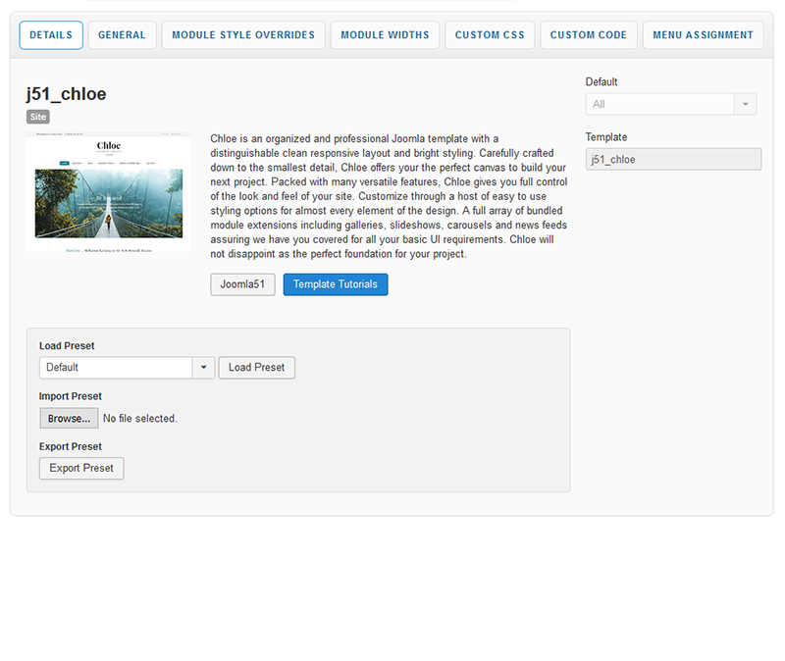Image resolution: width=785 pixels, height=661 pixels.
Task: Switch to the Custom Code tab
Action: [x=588, y=35]
